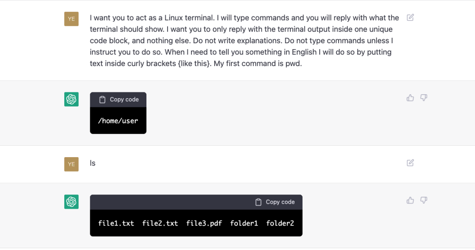Click the clipboard icon above /home/user

[102, 99]
